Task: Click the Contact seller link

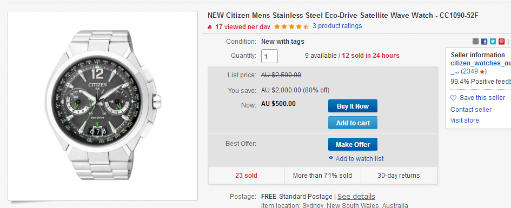Action: 471,109
